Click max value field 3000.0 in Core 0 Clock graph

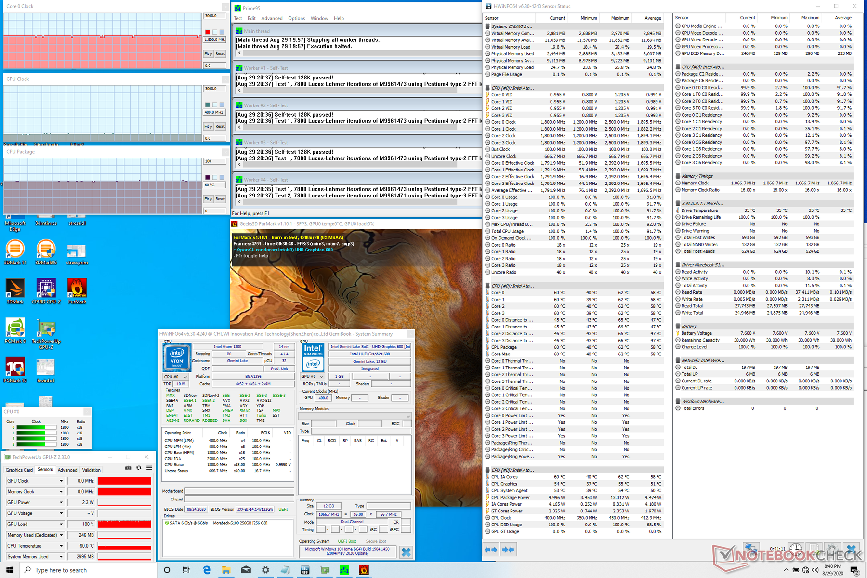click(x=214, y=16)
